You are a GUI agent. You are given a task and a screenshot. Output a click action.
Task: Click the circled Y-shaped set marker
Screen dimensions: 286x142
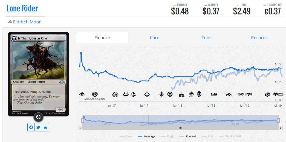170,94
